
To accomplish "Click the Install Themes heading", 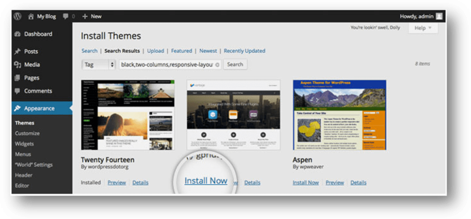I will (x=111, y=36).
